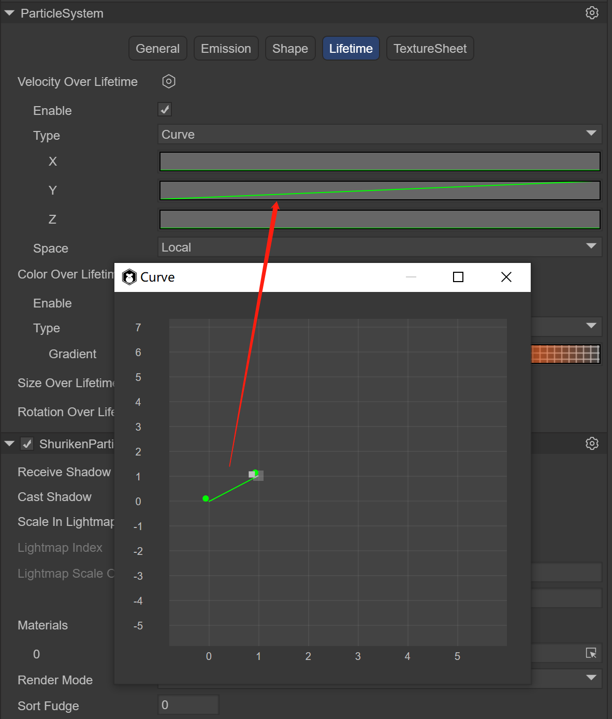This screenshot has width=612, height=719.
Task: Collapse the ParticleSystem section
Action: click(9, 13)
